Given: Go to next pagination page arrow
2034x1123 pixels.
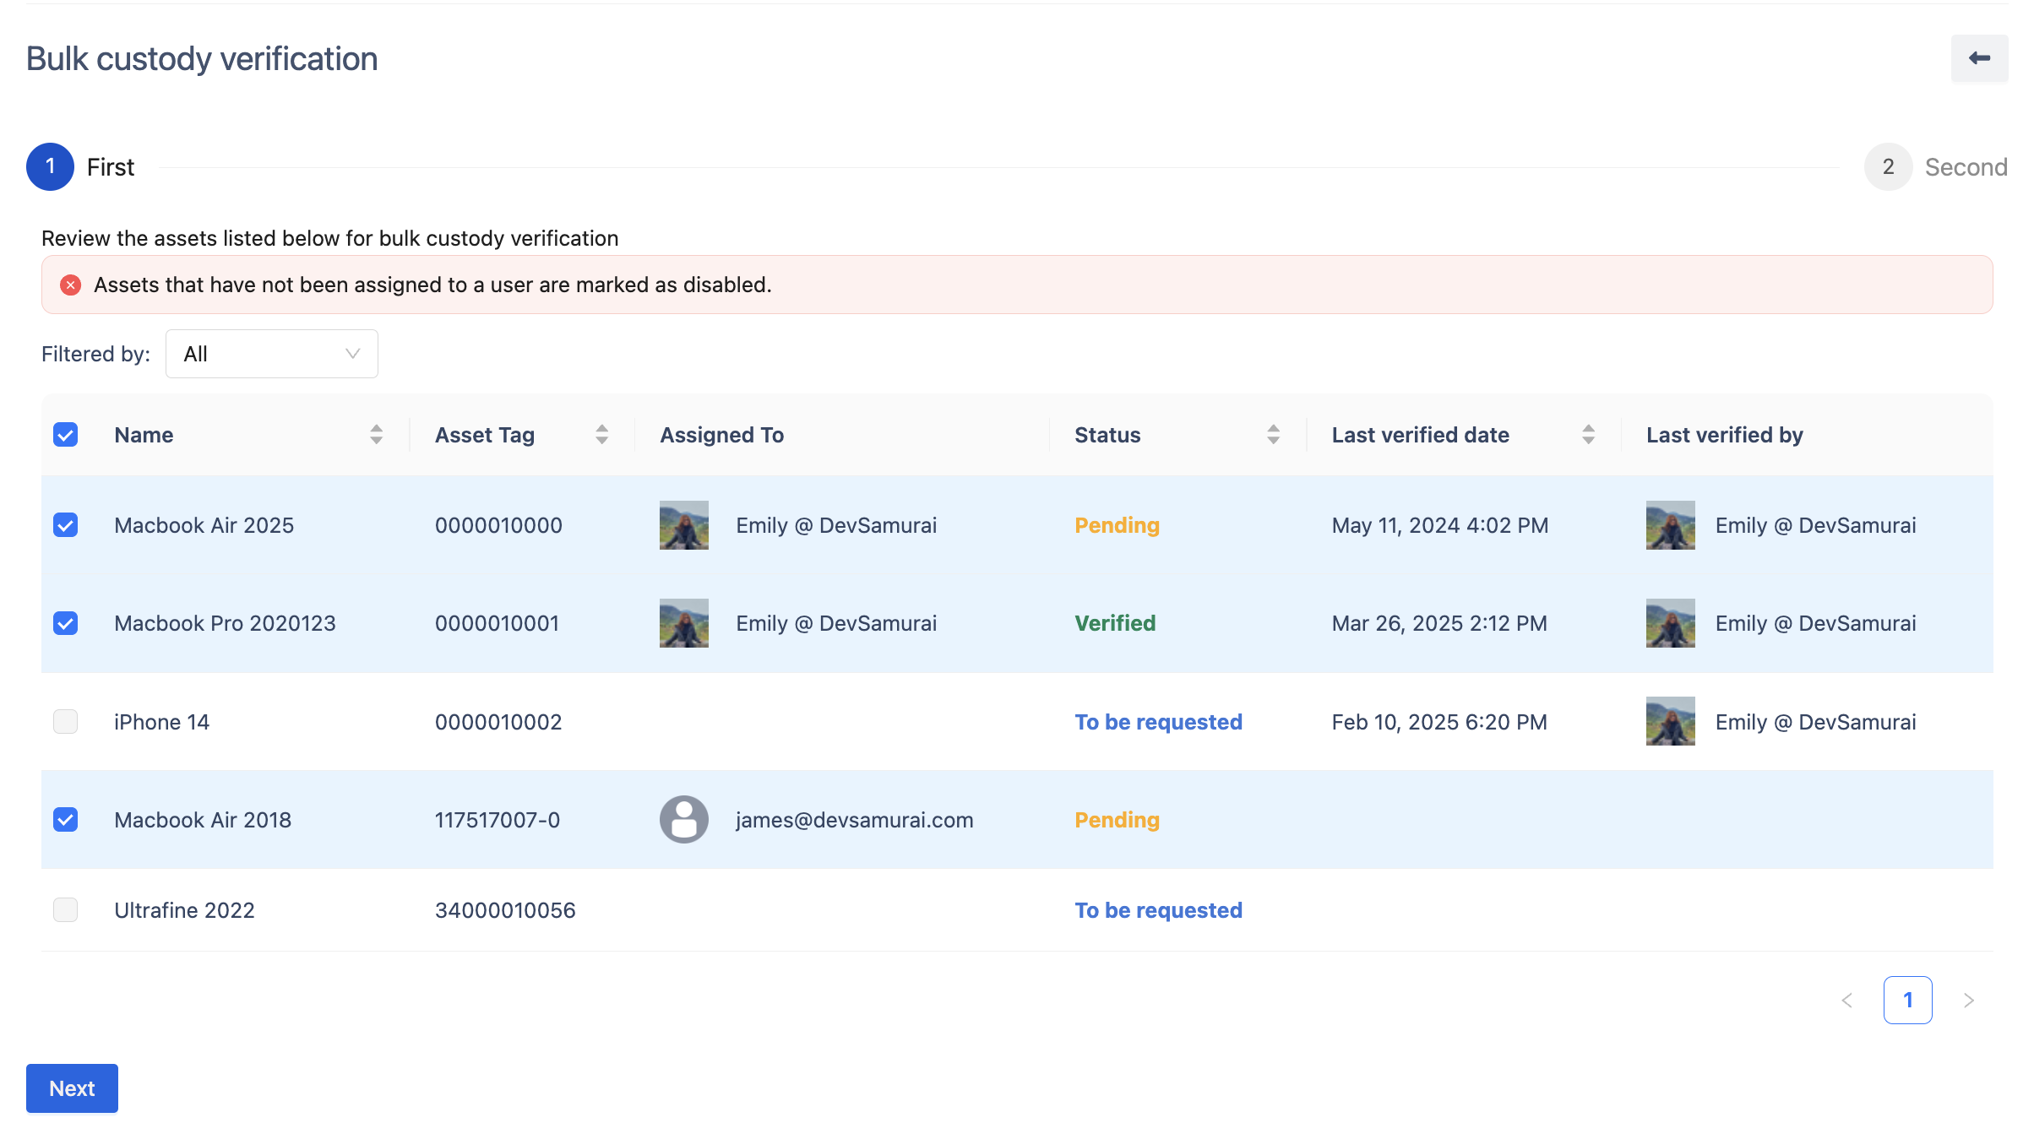Looking at the screenshot, I should (1969, 1001).
